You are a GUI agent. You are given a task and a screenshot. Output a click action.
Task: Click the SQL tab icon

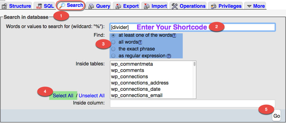[x=39, y=6]
